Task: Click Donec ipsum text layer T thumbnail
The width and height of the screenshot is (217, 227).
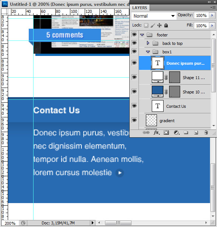Action: [x=158, y=63]
